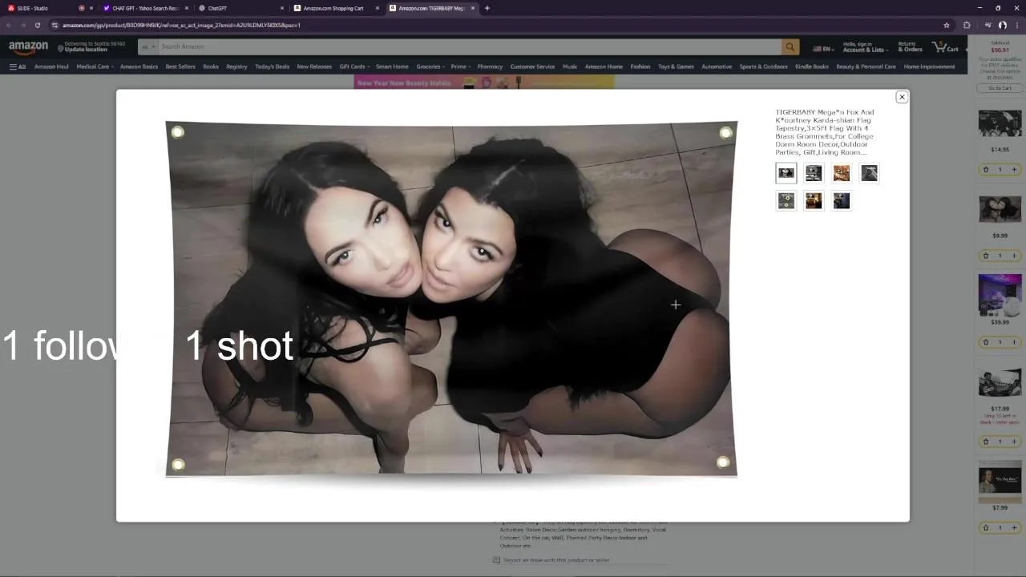Image resolution: width=1026 pixels, height=577 pixels.
Task: Select the fourth thumbnail in top row
Action: pos(869,173)
